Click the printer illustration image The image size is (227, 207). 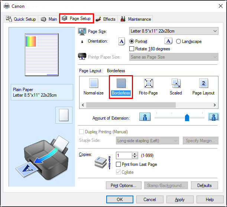tap(42, 157)
